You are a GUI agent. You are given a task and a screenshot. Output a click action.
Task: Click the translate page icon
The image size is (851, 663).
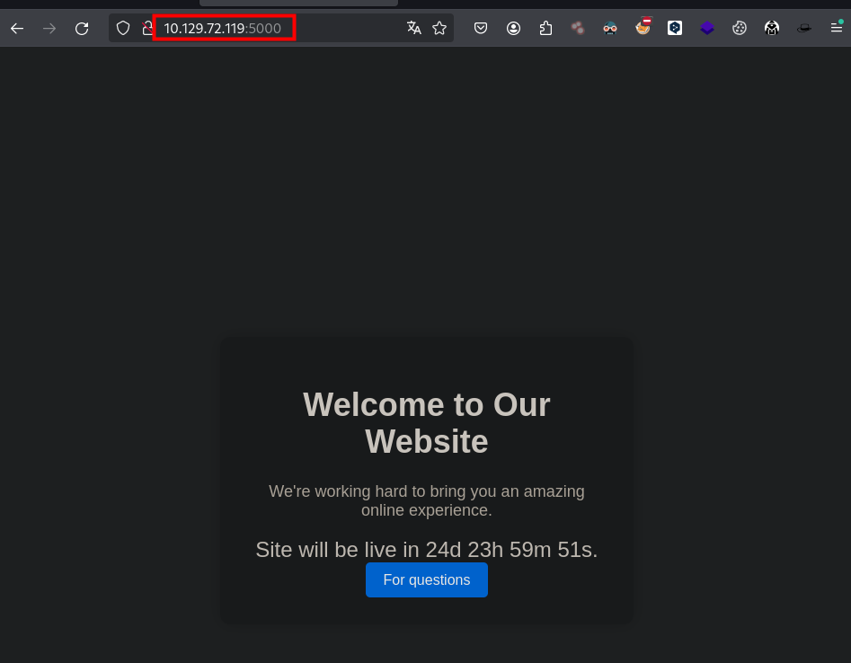click(x=413, y=28)
